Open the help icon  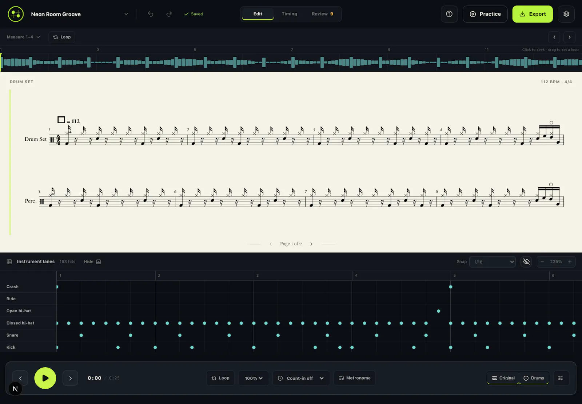coord(449,14)
